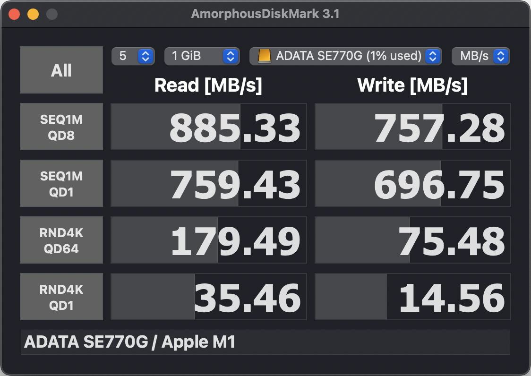Image resolution: width=531 pixels, height=376 pixels.
Task: Change the MB/s unit selector
Action: pos(480,56)
